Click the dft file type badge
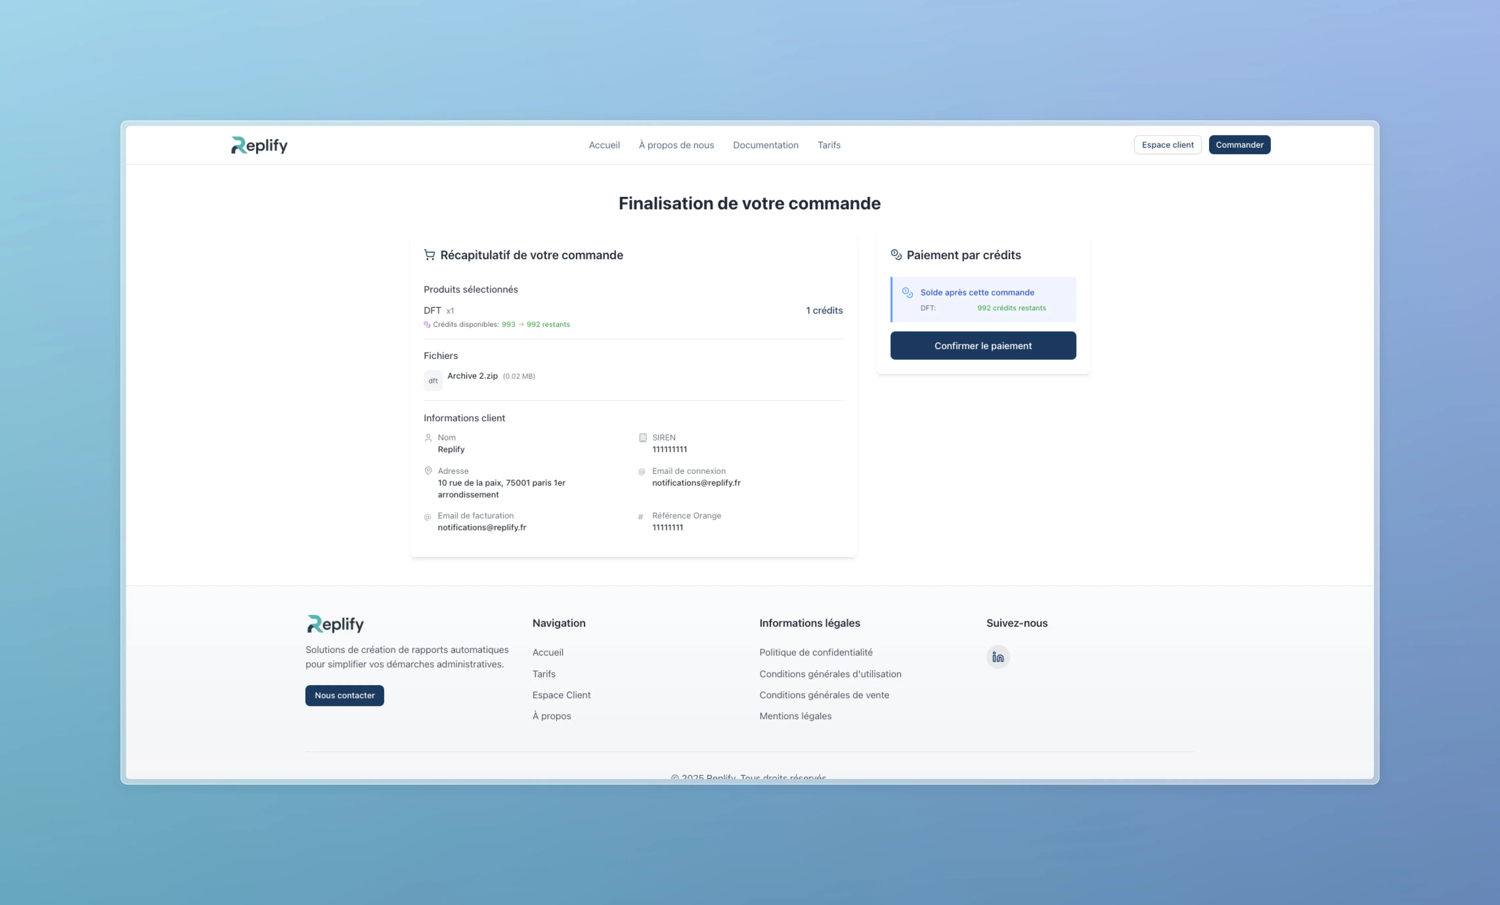Viewport: 1500px width, 905px height. [x=433, y=381]
